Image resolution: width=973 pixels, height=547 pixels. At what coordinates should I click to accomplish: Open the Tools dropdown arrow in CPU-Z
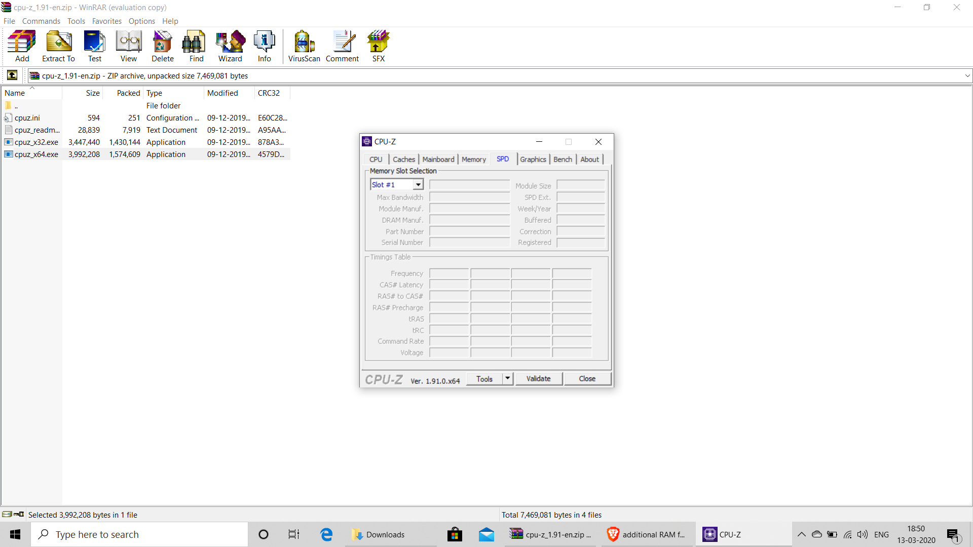(x=508, y=378)
